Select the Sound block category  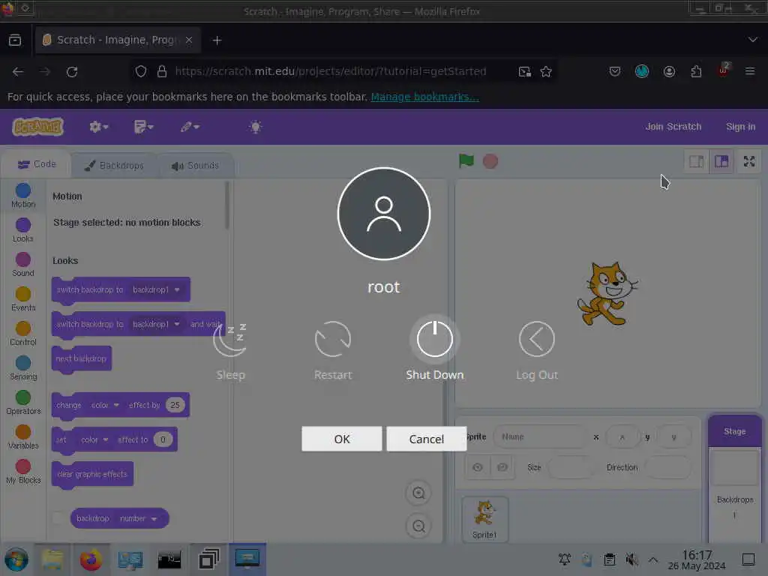[x=23, y=265]
